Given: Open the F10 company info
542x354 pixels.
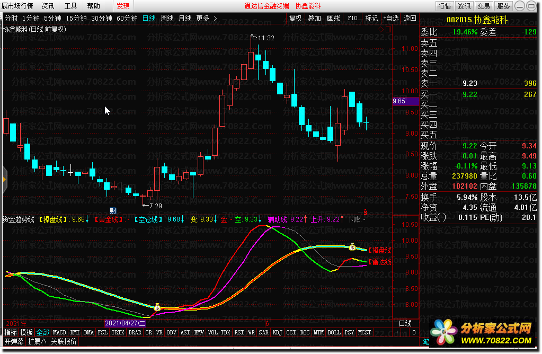Looking at the screenshot, I should point(352,19).
